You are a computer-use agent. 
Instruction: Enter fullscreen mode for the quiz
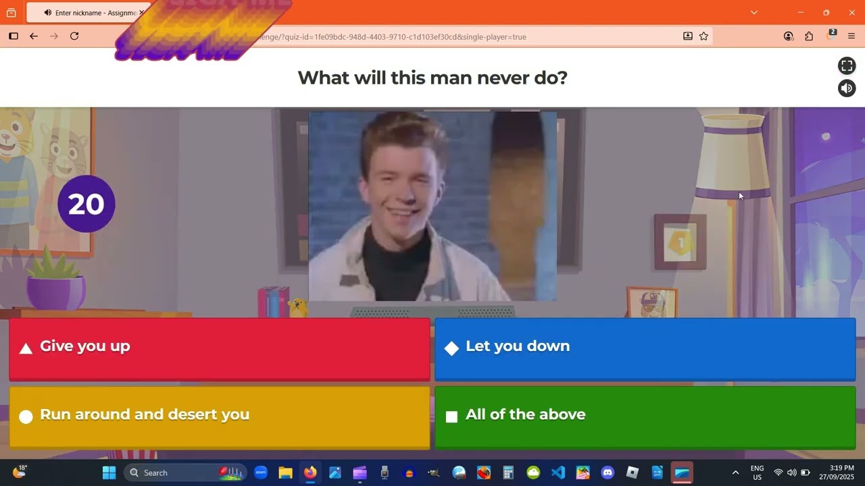click(x=847, y=65)
